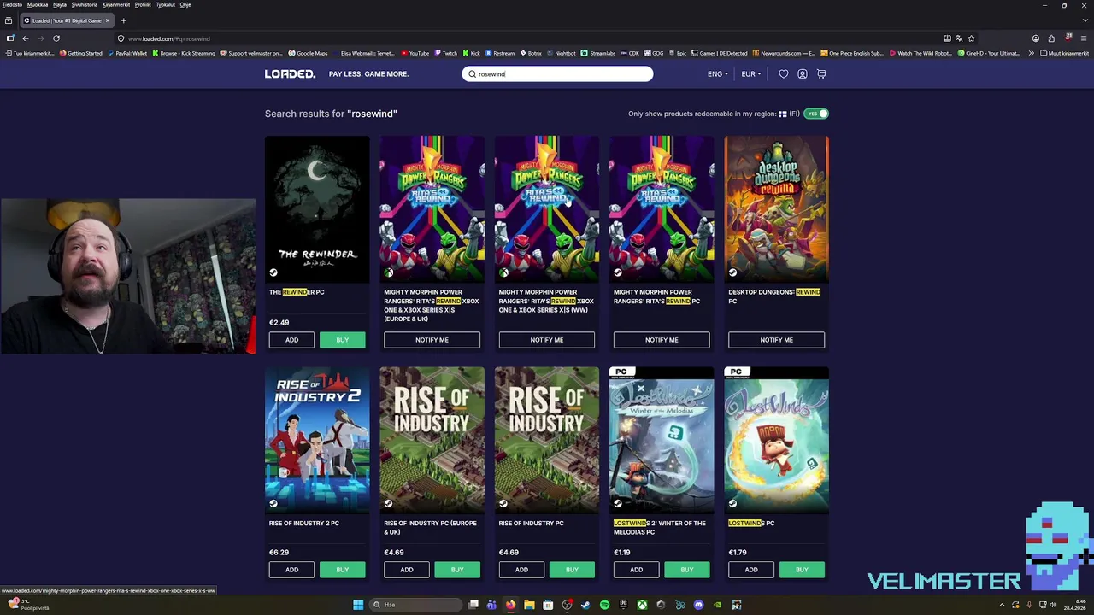Open Streamlabs bookmark
The image size is (1094, 615).
[598, 53]
